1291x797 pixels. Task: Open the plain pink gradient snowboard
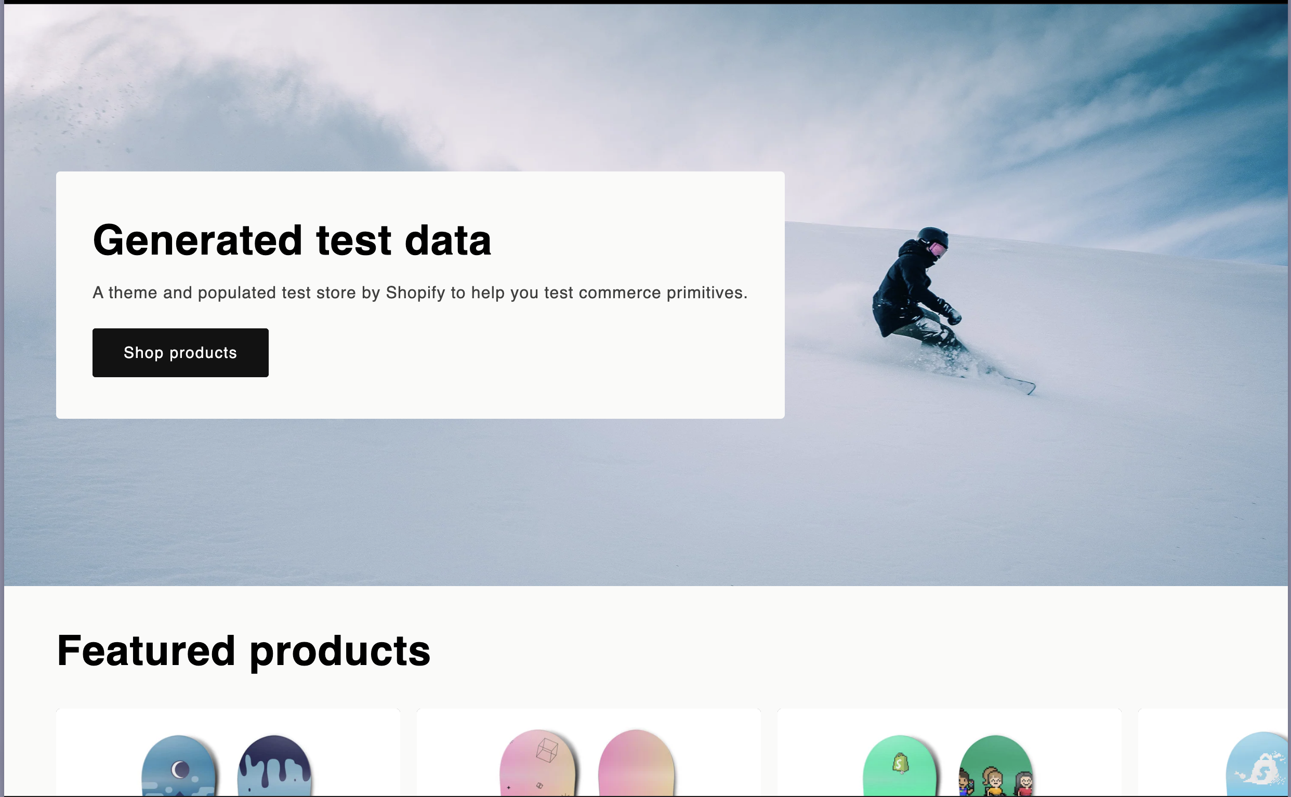636,763
